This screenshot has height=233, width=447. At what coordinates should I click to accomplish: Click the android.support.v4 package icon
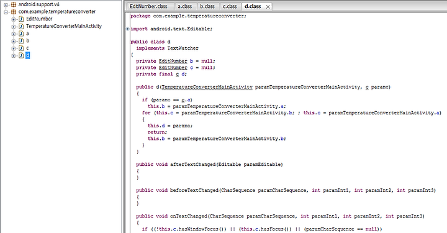coord(14,4)
